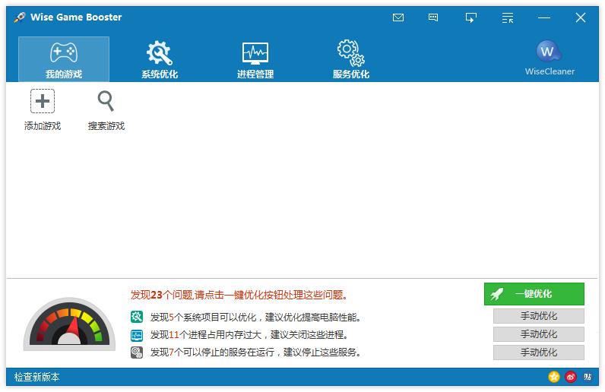Click the 添加游戏 (Add Game) plus icon
Viewport: 605px width, 392px height.
(x=43, y=101)
